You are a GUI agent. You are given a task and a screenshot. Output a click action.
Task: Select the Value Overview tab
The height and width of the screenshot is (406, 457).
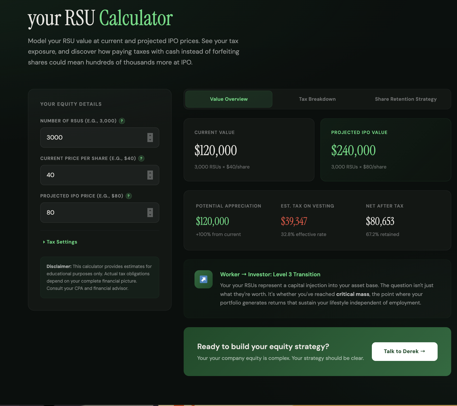[229, 99]
